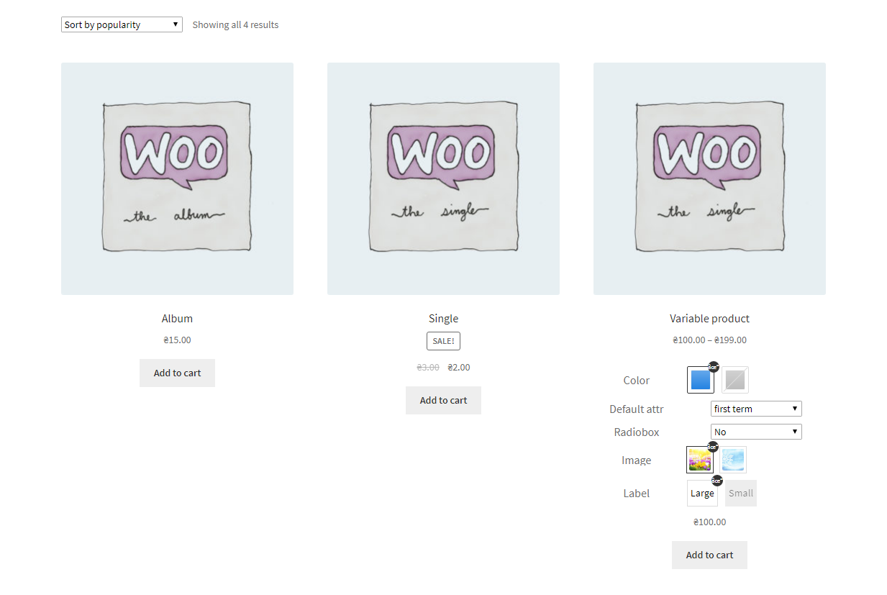Viewport: 887px width, 595px height.
Task: Open the Album product title link
Action: tap(177, 319)
